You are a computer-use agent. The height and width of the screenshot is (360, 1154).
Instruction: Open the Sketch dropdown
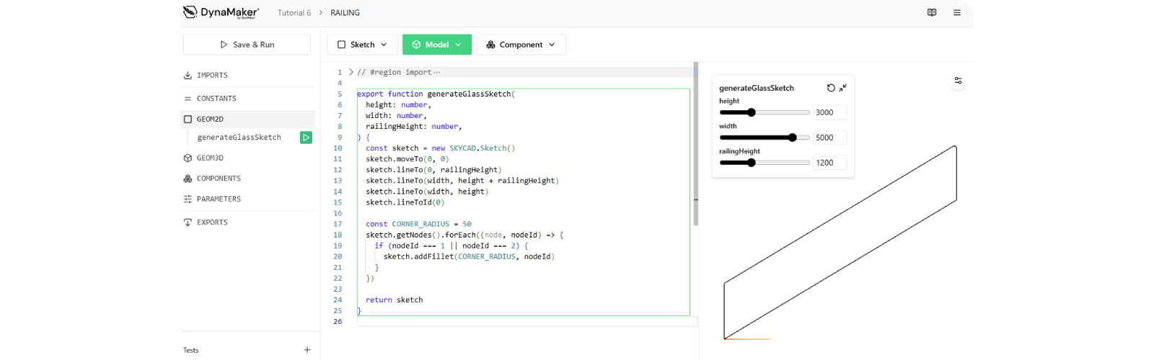coord(362,45)
